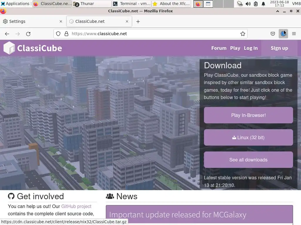
Task: Switch to the Settings tab
Action: pos(33,21)
